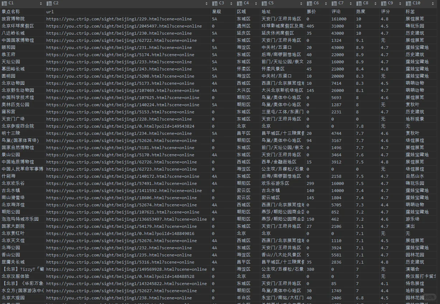Screen dimensions: 440x304
Task: Click the column icon of header C5
Action: [264, 3]
